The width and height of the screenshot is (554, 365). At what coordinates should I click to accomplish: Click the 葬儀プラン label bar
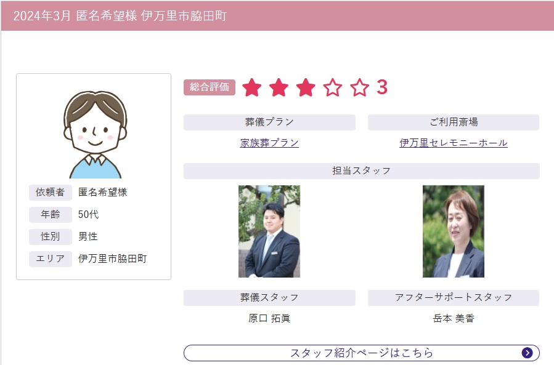click(269, 122)
